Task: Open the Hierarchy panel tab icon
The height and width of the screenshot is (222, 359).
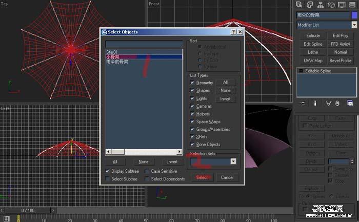Action: [x=321, y=4]
